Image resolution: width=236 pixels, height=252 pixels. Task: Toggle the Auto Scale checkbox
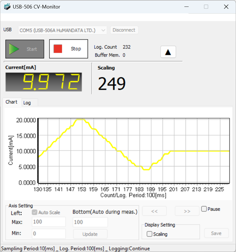(35, 212)
